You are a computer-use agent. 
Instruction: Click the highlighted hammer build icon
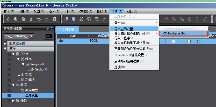74,19
